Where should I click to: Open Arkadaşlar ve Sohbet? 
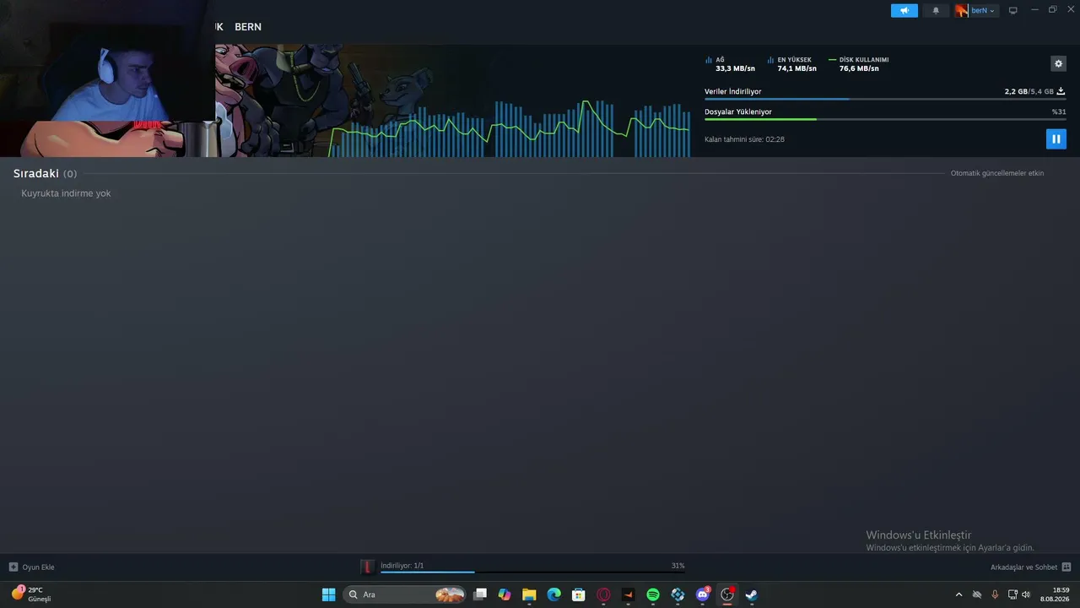[1023, 567]
